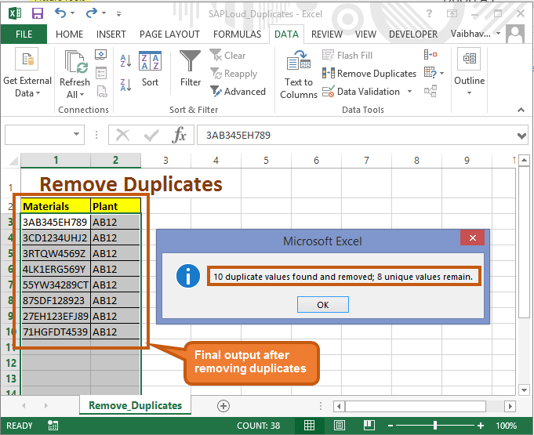Click the Edit Links icon
The image size is (534, 435).
click(101, 91)
